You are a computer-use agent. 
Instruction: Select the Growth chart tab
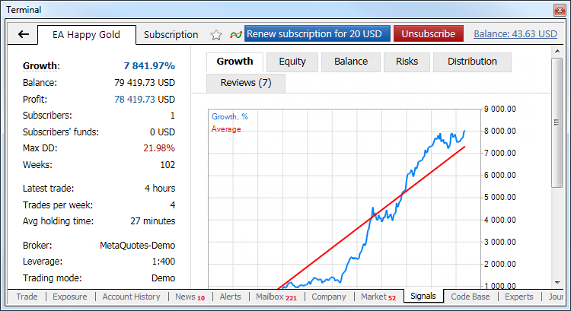pos(234,62)
